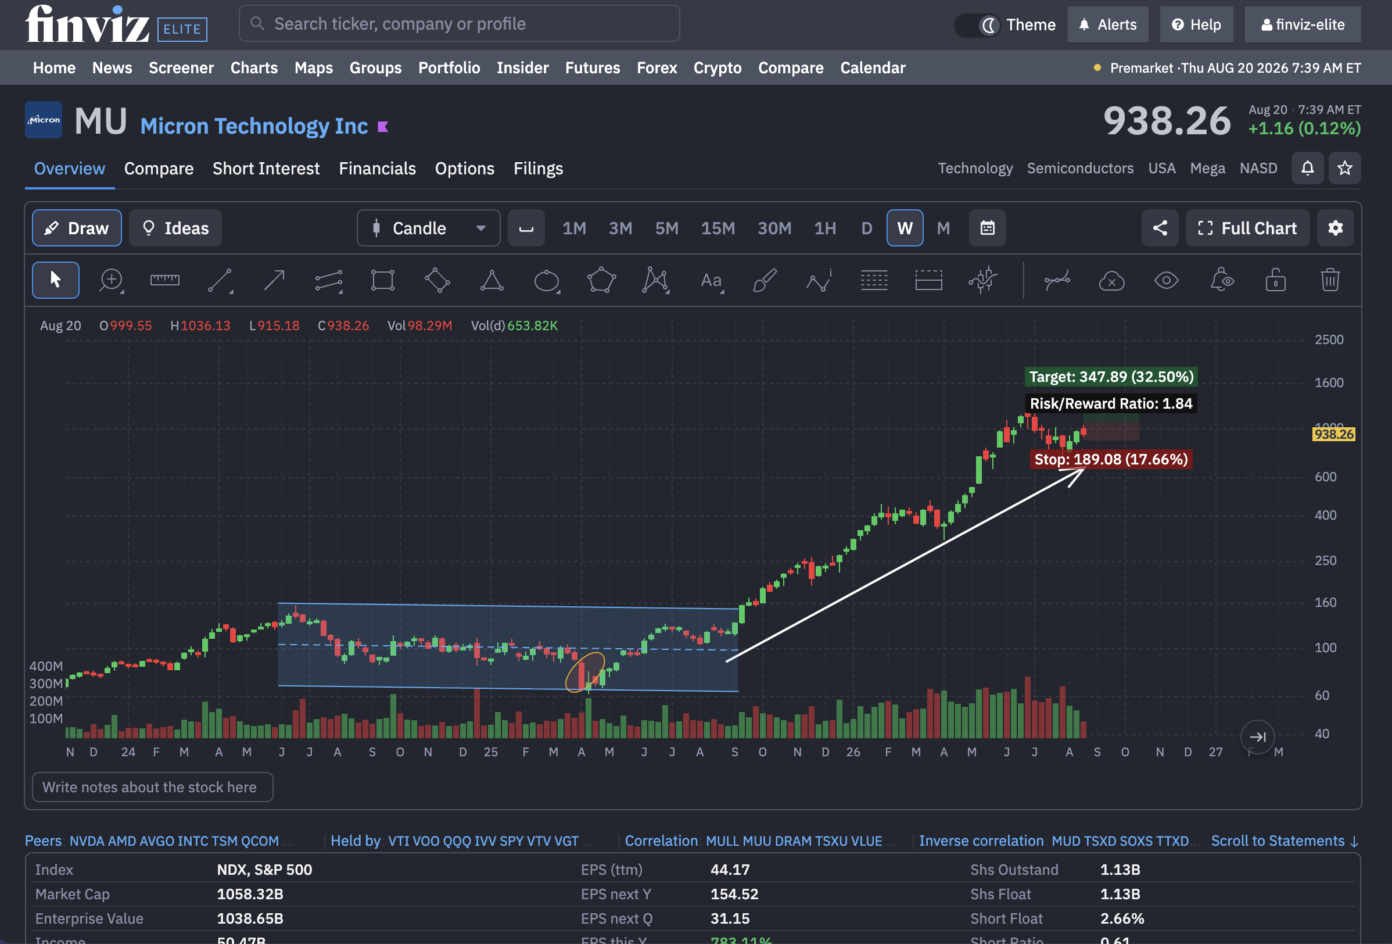The width and height of the screenshot is (1392, 944).
Task: Open NVDA peer ticker link
Action: point(87,841)
